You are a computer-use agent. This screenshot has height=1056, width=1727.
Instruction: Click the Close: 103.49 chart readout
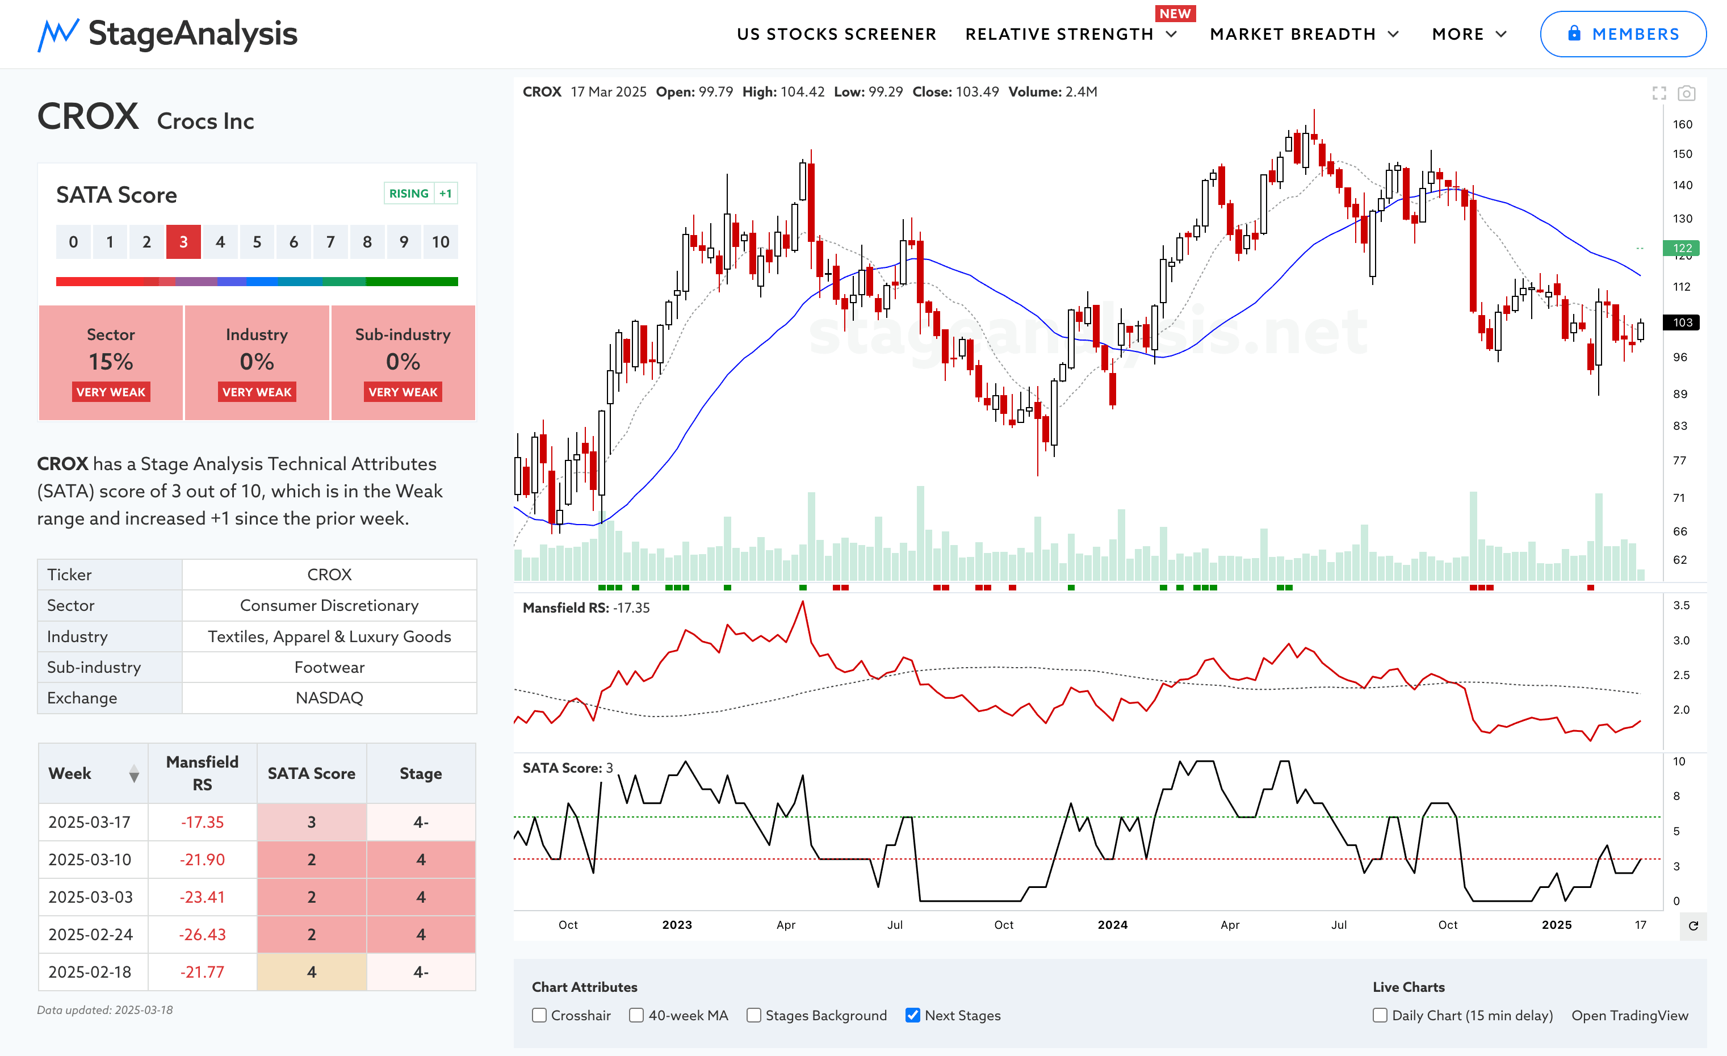(x=955, y=92)
